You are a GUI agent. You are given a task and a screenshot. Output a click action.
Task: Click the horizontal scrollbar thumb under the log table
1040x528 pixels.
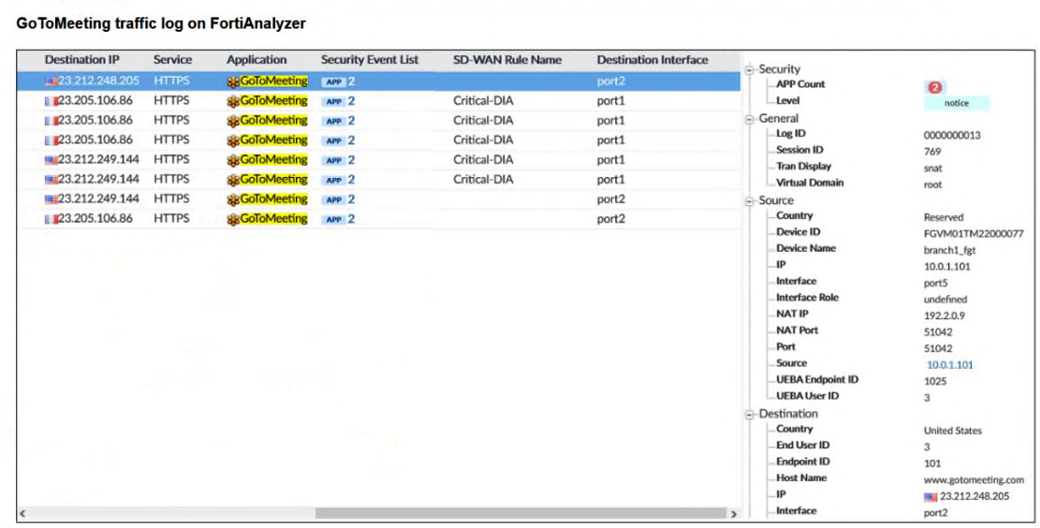pos(520,513)
